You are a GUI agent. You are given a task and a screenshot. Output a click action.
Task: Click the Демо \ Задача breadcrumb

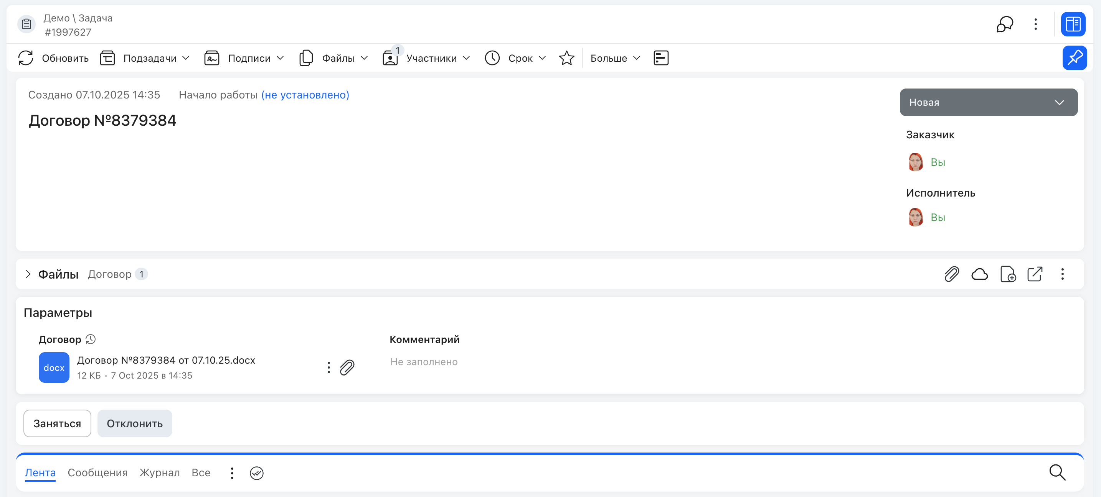78,18
